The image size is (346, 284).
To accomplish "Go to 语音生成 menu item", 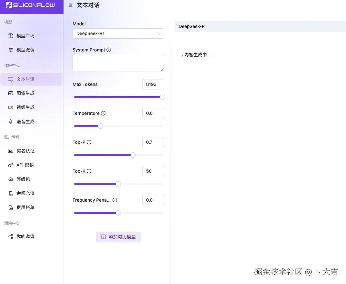I will click(x=31, y=122).
